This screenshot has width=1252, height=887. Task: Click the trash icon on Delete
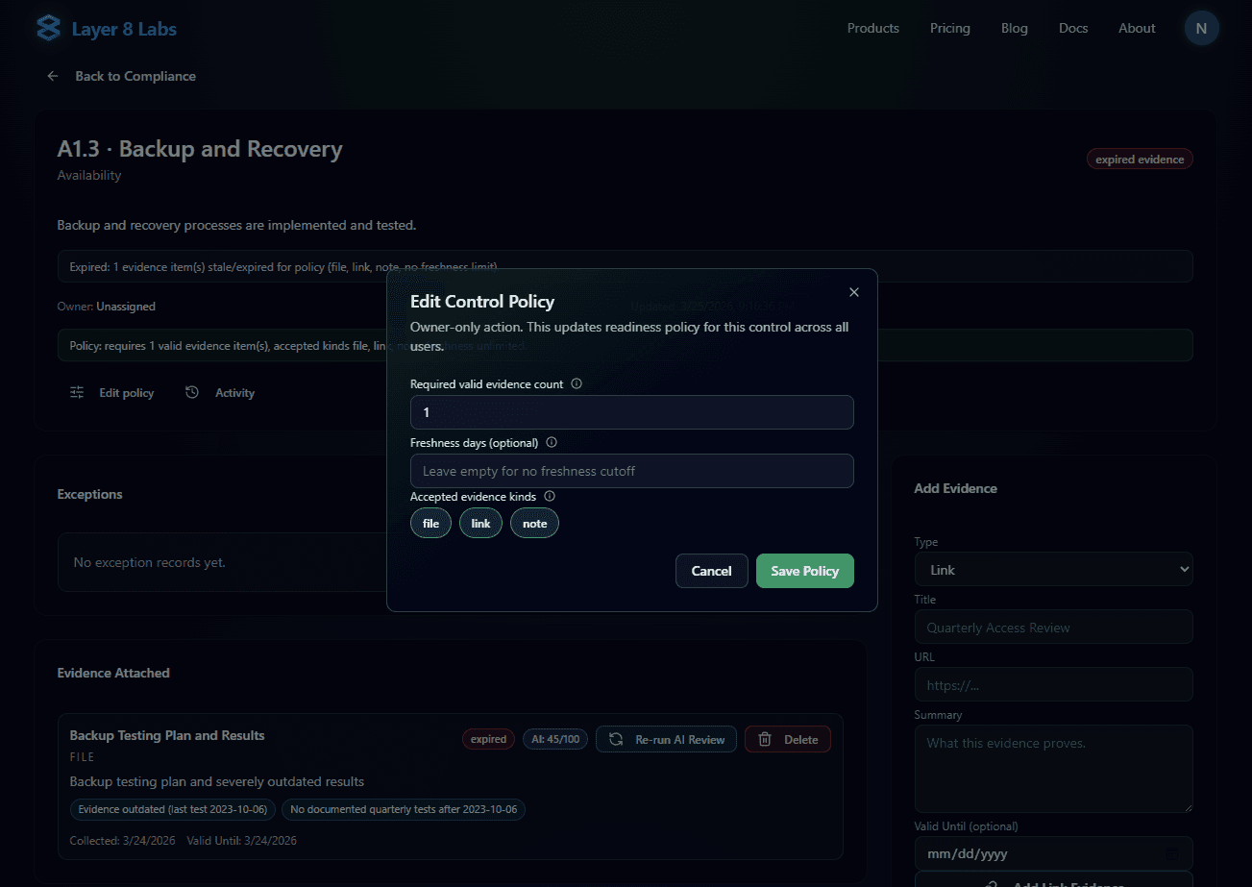click(765, 739)
